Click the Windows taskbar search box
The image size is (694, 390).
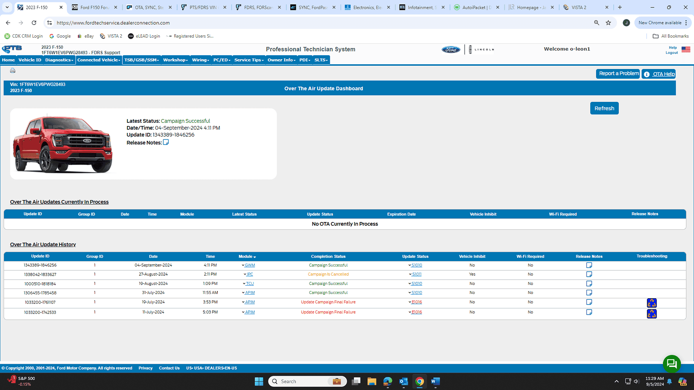click(300, 381)
